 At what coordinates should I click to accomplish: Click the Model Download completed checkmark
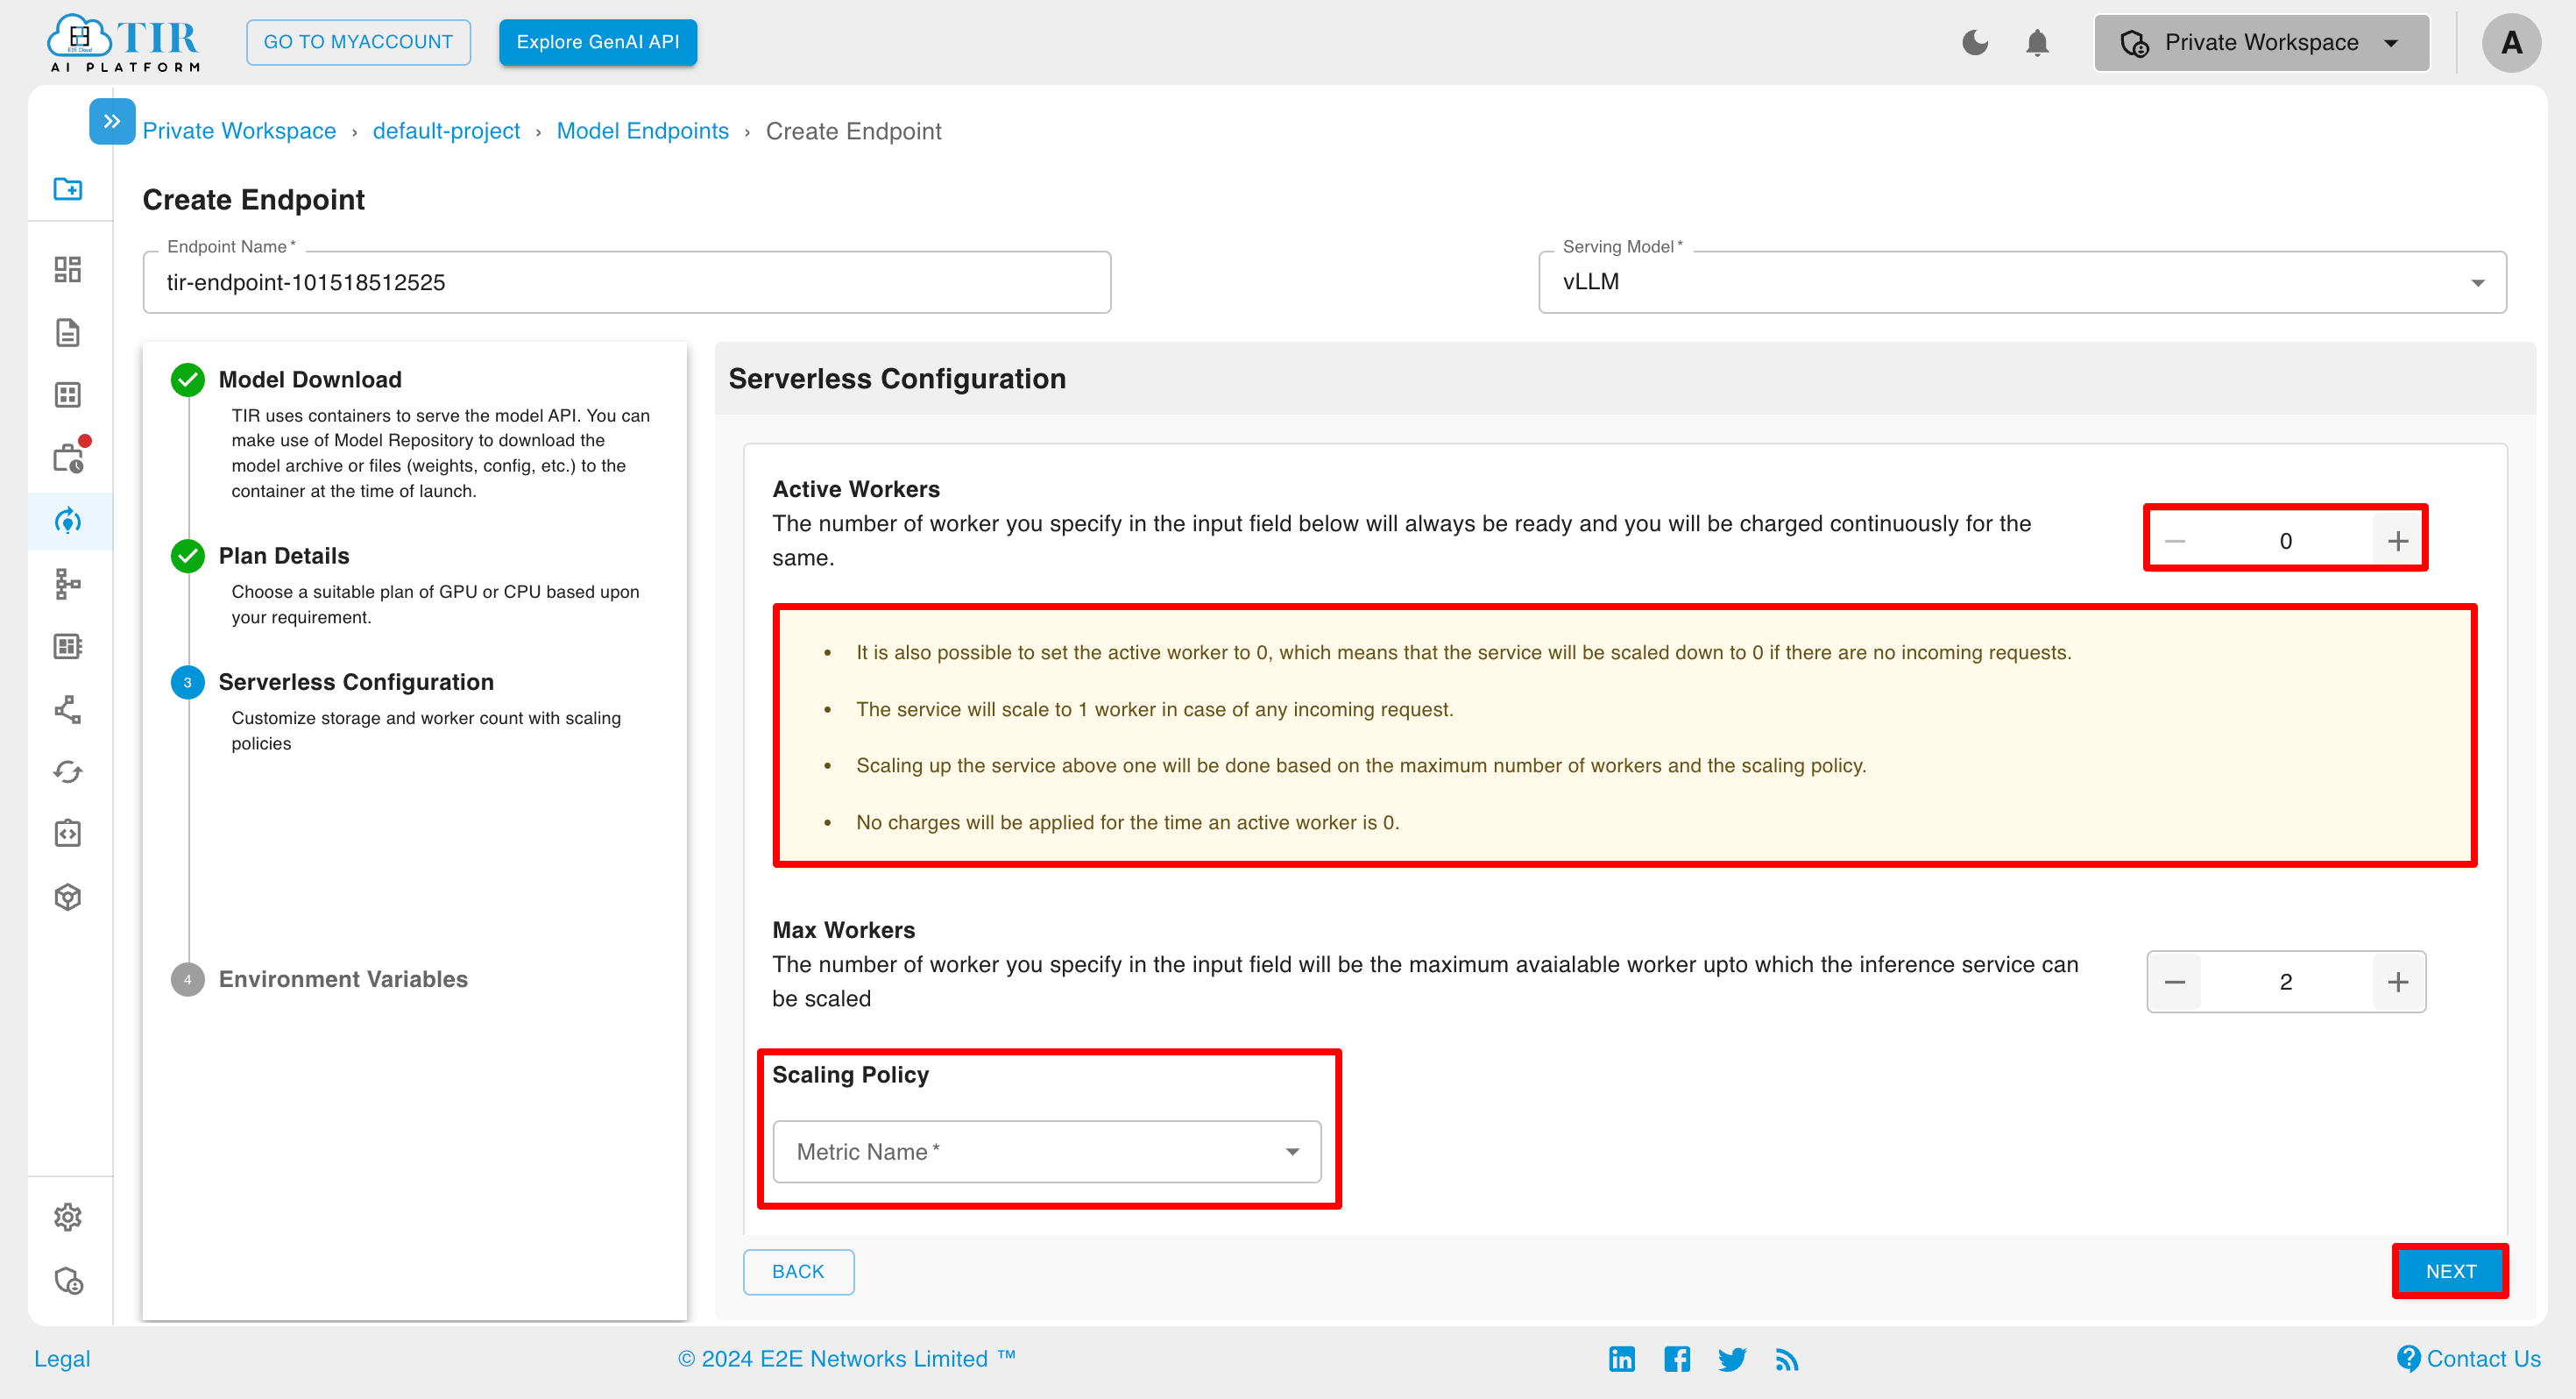point(188,379)
